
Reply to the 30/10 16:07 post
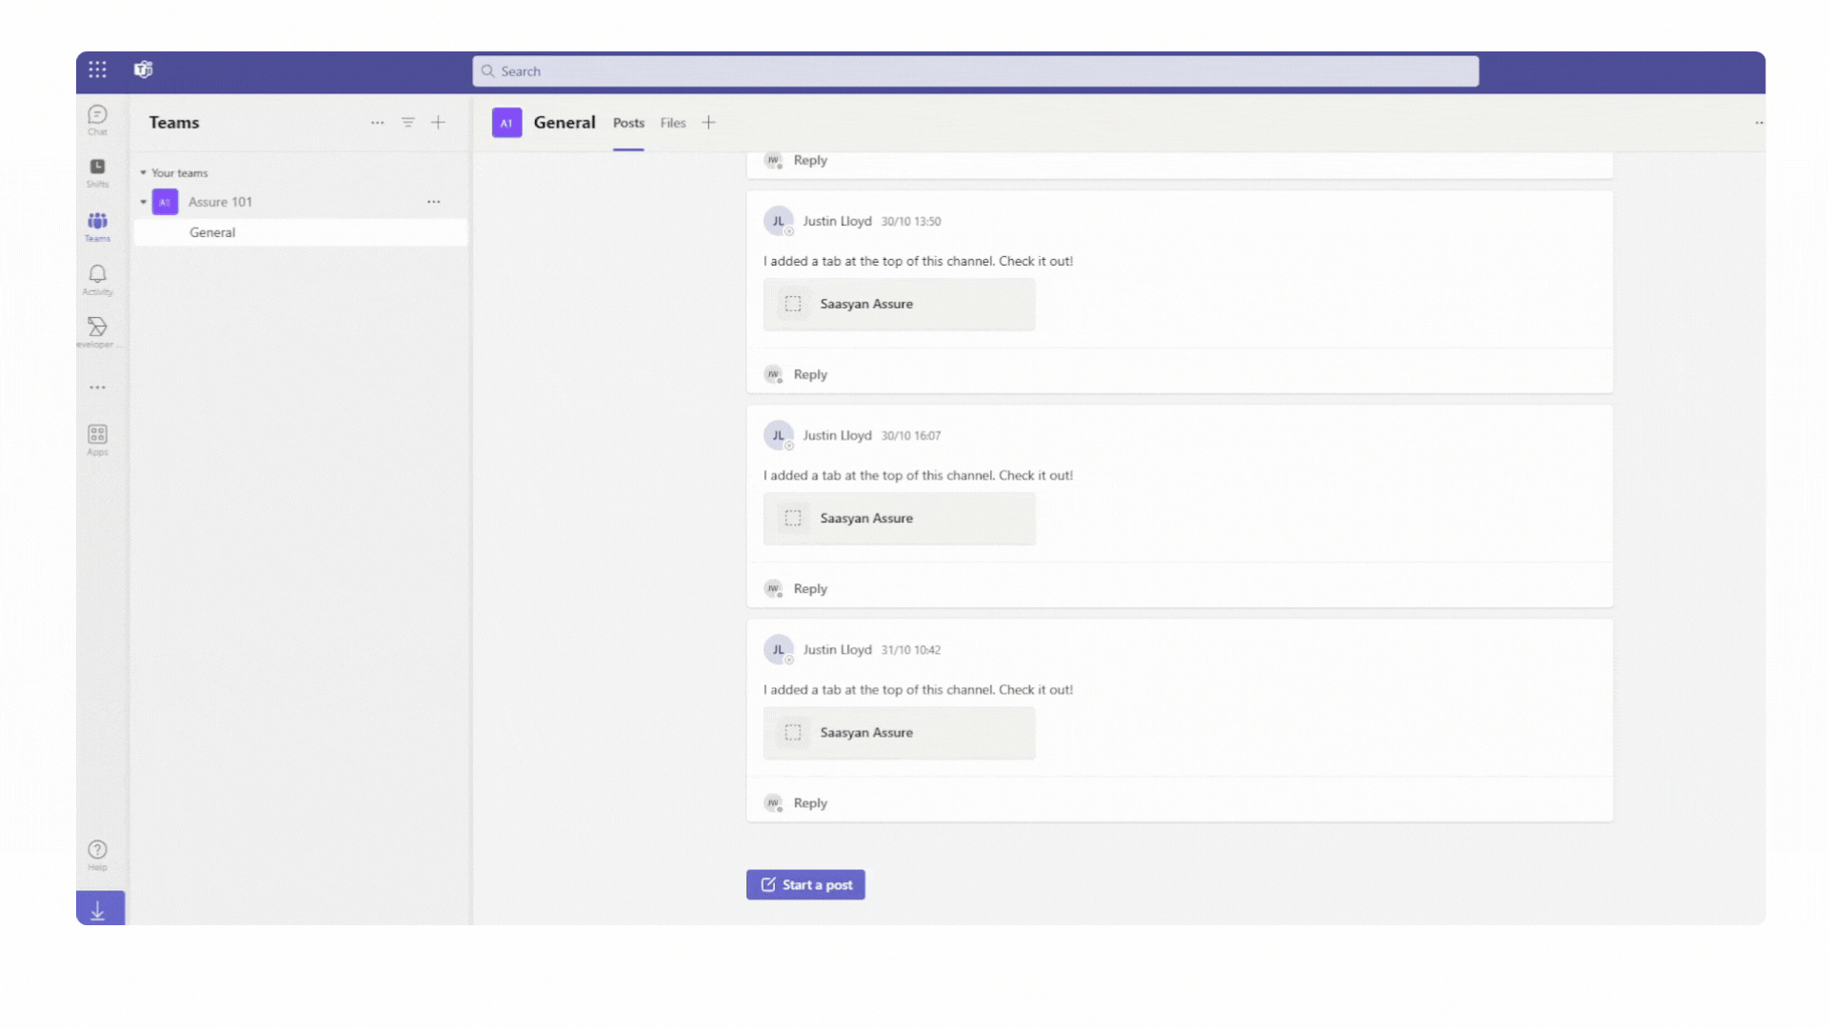(x=810, y=588)
